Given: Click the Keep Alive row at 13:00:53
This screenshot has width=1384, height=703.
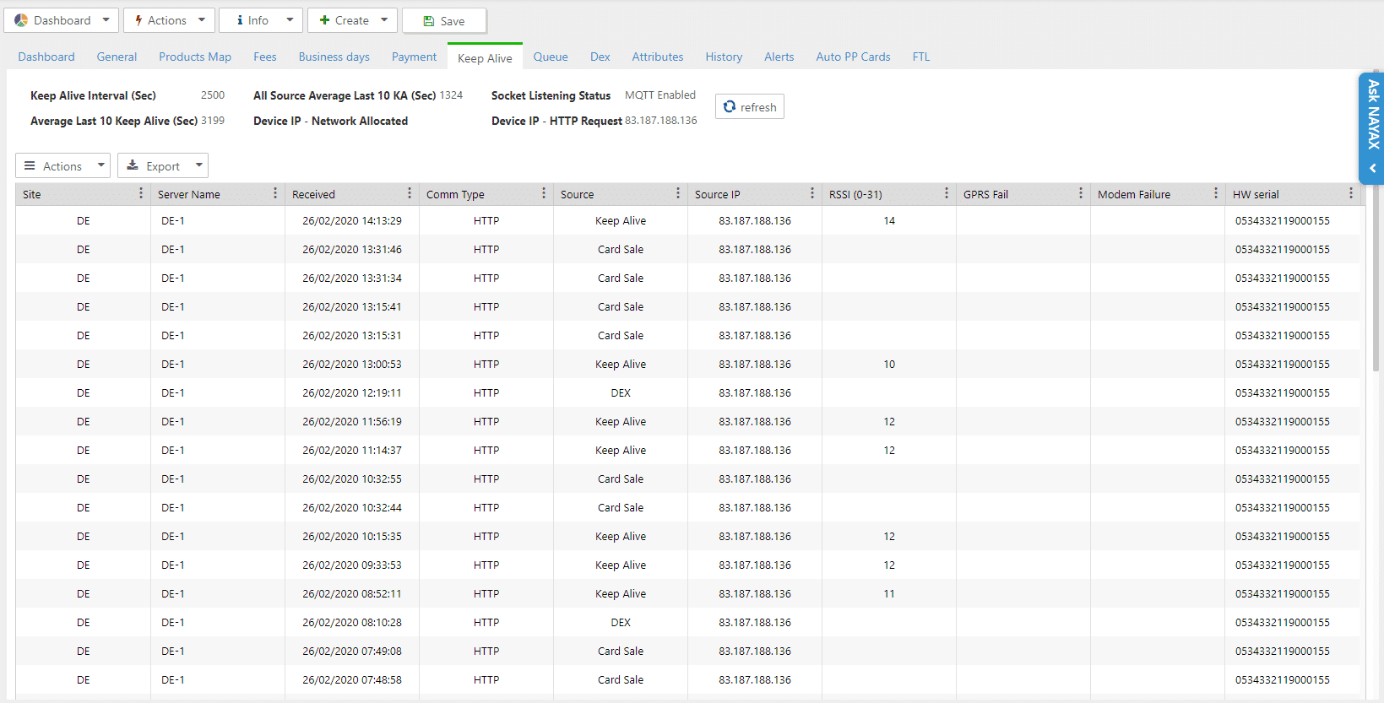Looking at the screenshot, I should (687, 365).
